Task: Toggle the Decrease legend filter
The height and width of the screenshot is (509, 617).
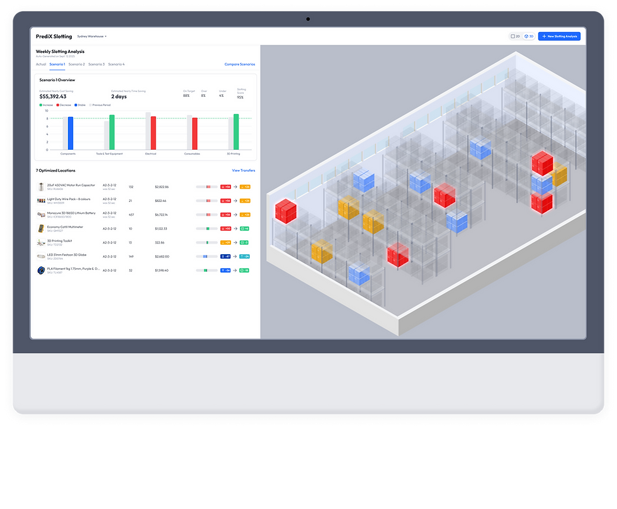Action: tap(64, 104)
